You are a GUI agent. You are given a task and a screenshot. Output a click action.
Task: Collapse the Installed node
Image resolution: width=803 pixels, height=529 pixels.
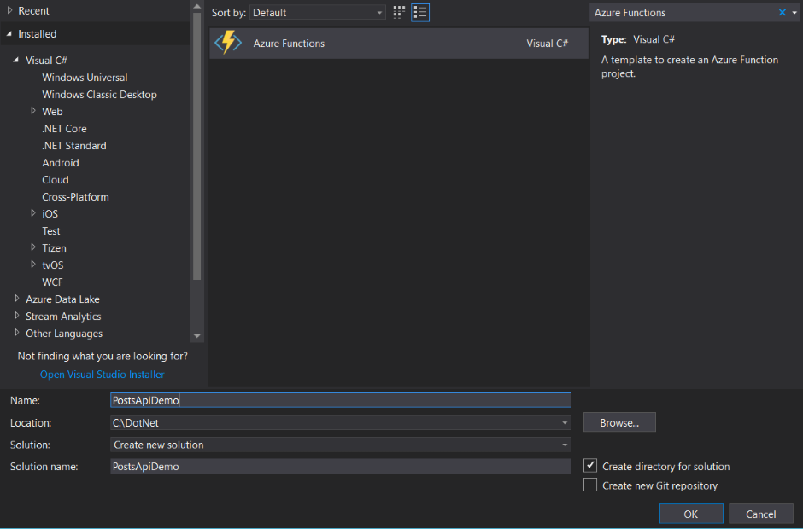[9, 34]
